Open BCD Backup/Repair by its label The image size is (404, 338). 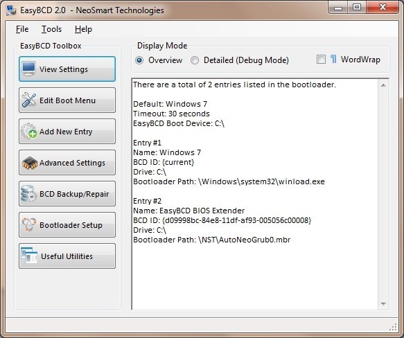(x=74, y=194)
